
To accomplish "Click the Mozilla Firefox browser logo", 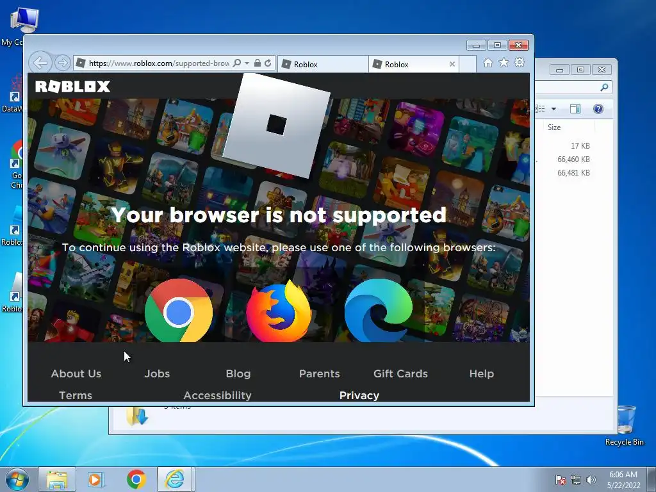I will [x=279, y=311].
